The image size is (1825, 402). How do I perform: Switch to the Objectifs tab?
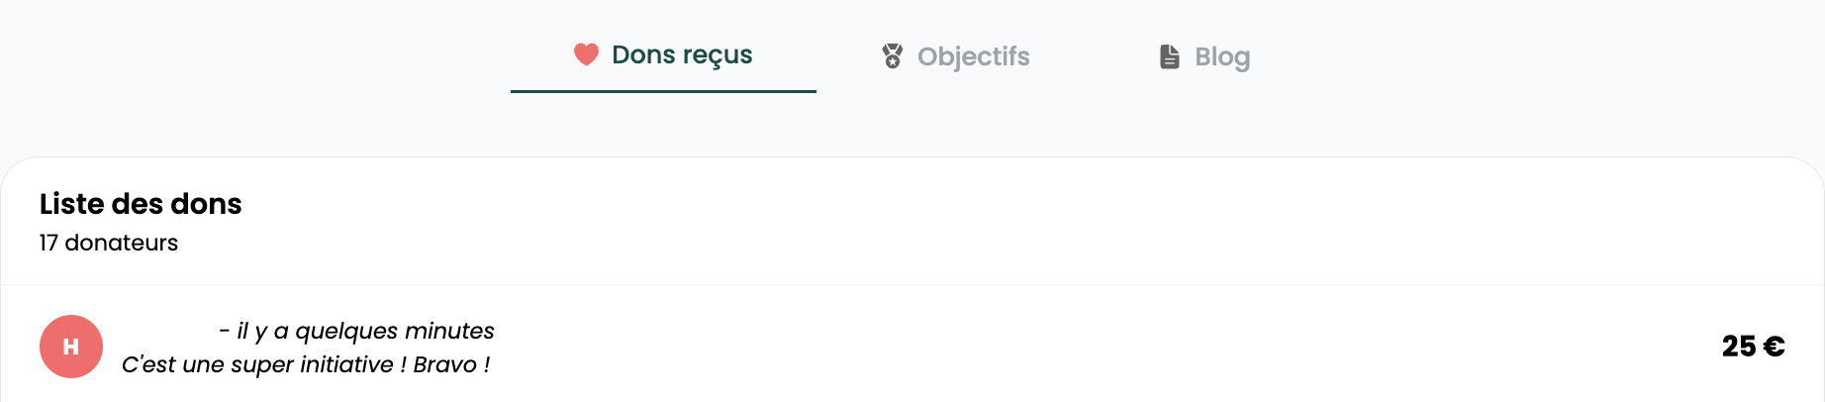tap(973, 56)
